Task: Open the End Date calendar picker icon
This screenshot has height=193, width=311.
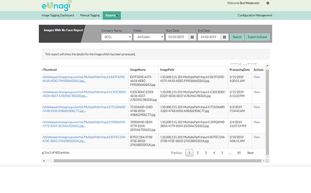Action: pos(224,37)
